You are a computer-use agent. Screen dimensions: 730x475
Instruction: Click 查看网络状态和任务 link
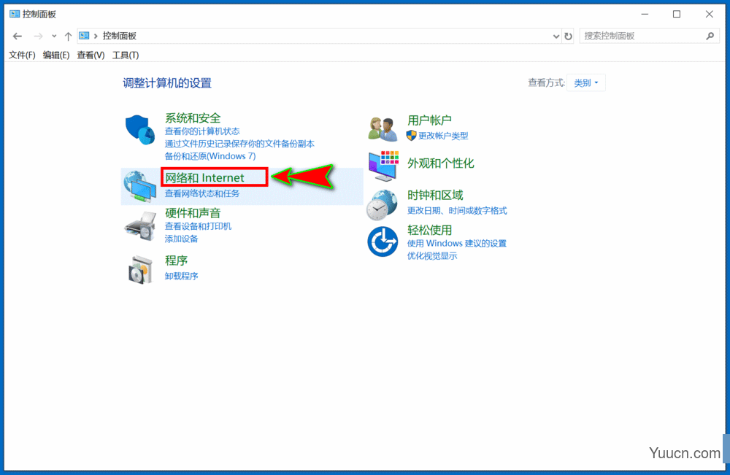click(202, 193)
